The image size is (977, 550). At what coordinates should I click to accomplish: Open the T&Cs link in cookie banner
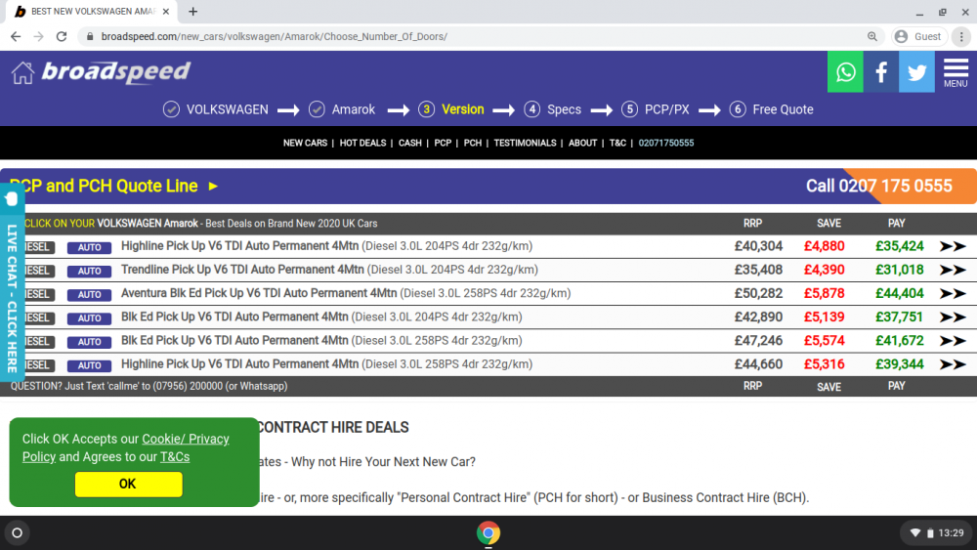[x=175, y=457]
